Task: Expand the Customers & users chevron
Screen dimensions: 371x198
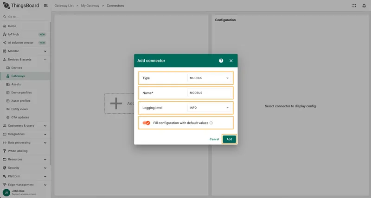Action: tap(45, 126)
